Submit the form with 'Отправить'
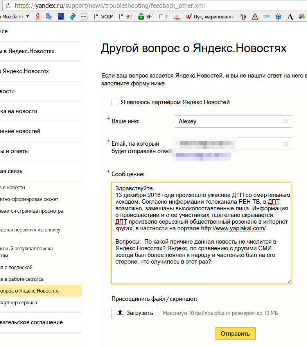The height and width of the screenshot is (347, 307). coord(235,334)
